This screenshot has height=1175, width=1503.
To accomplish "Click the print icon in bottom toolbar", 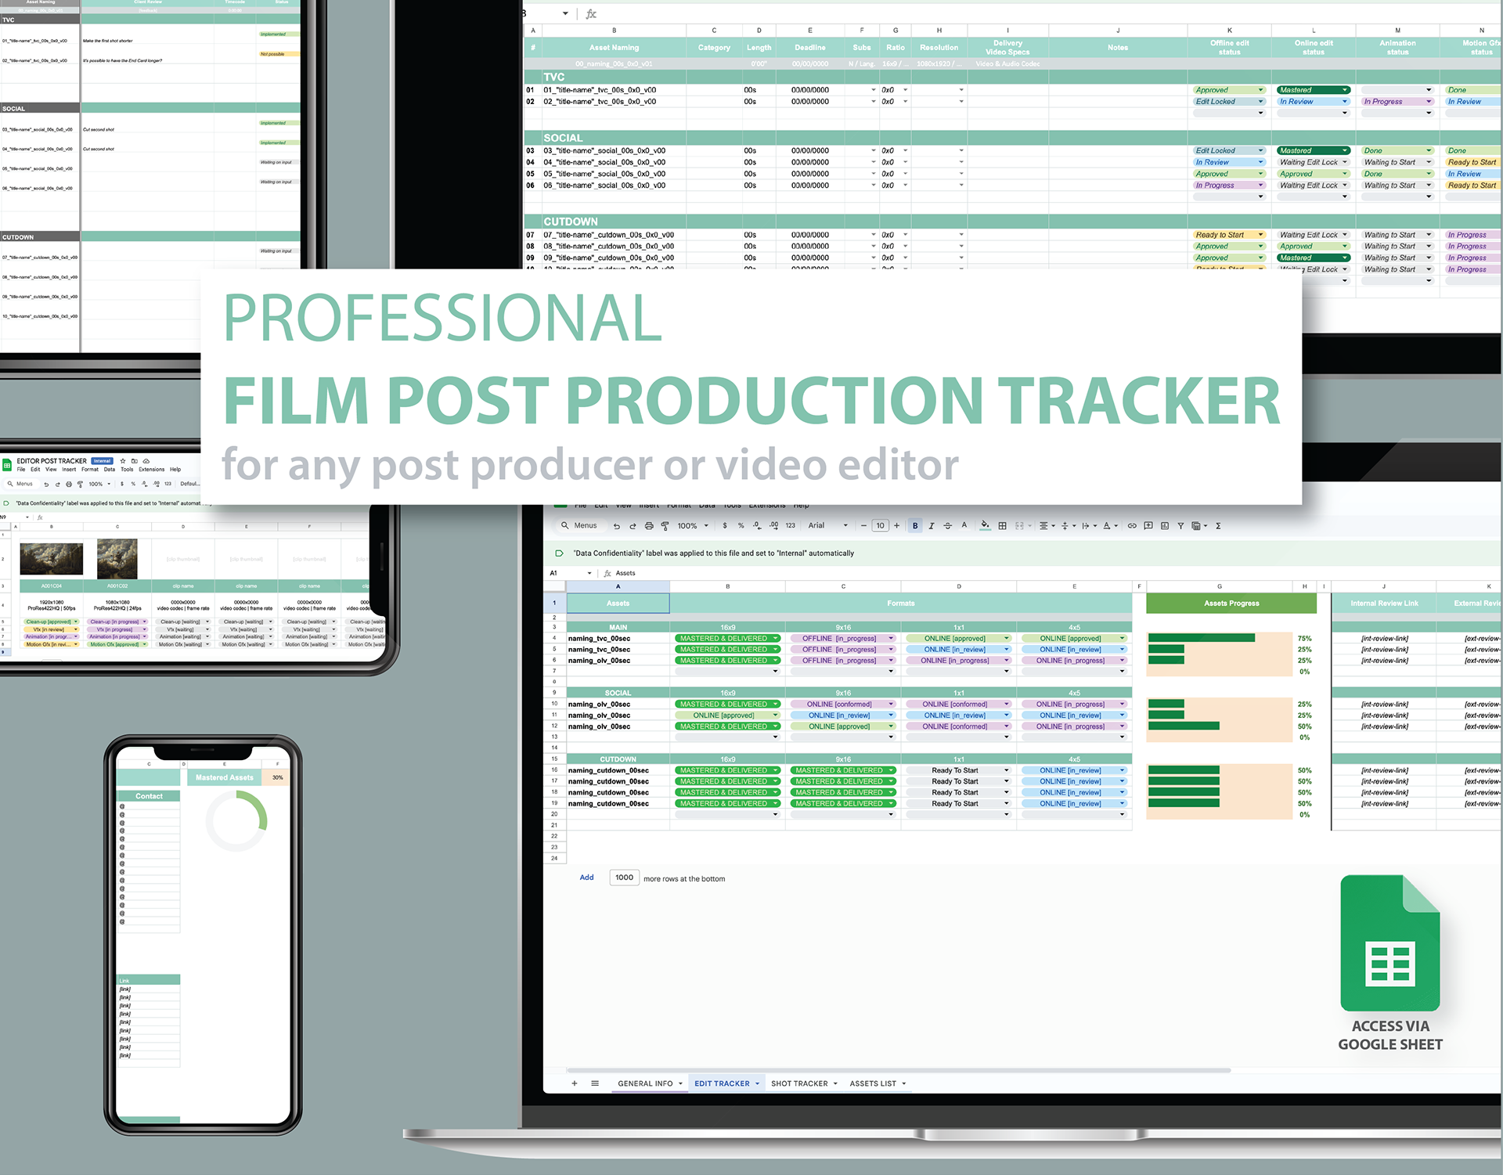I will pos(649,526).
